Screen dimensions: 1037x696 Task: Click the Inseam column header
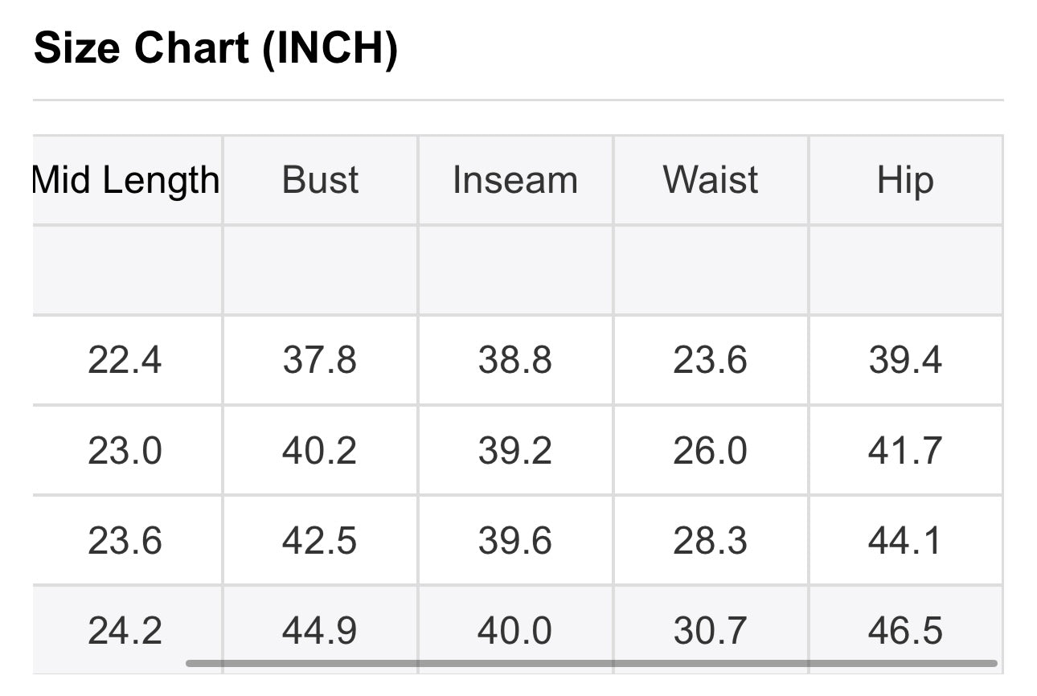[515, 180]
